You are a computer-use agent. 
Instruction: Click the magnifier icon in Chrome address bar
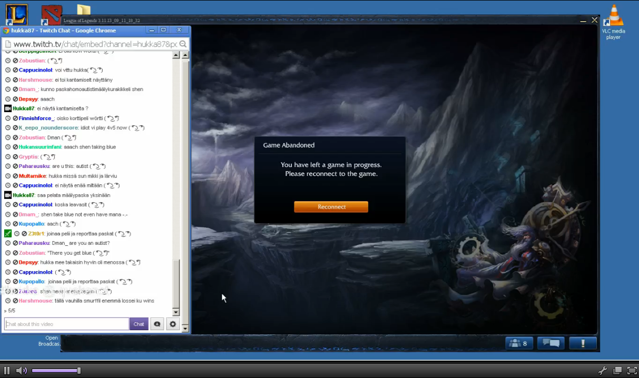coord(183,44)
